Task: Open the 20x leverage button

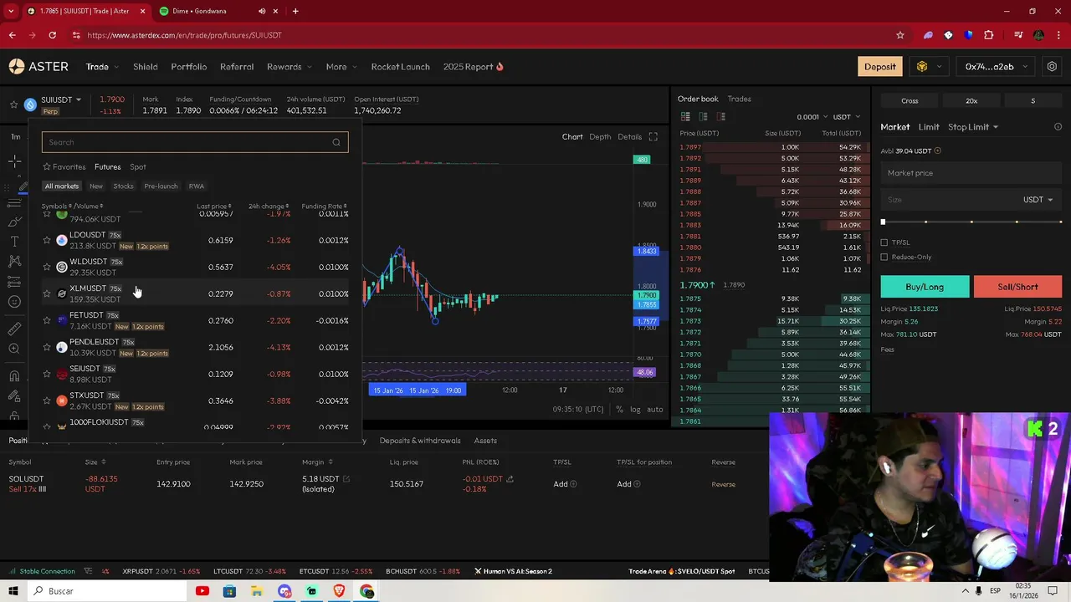Action: pos(971,100)
